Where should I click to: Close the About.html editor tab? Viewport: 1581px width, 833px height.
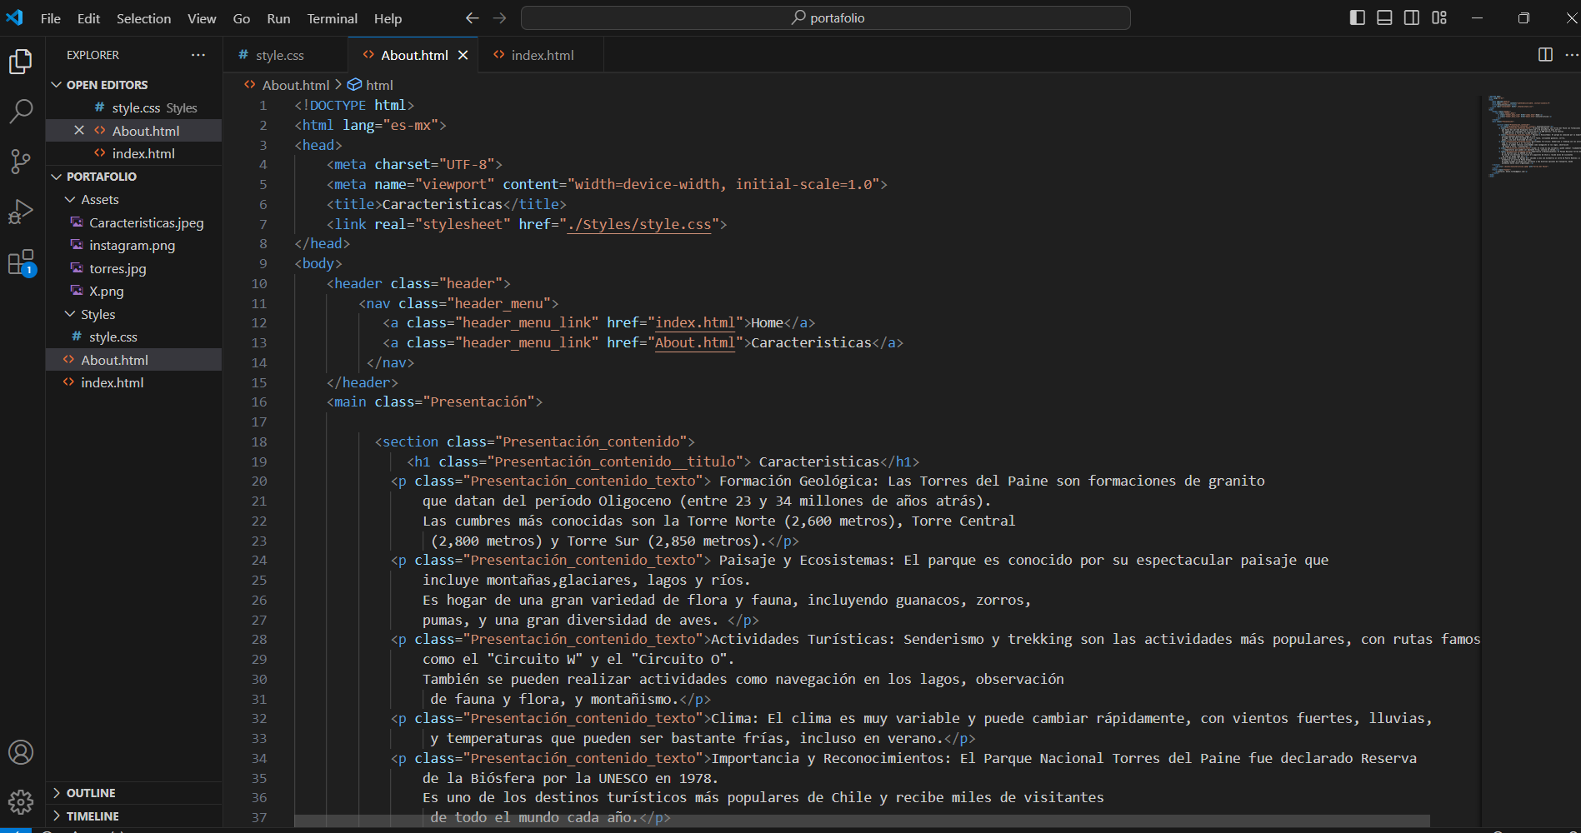point(463,55)
